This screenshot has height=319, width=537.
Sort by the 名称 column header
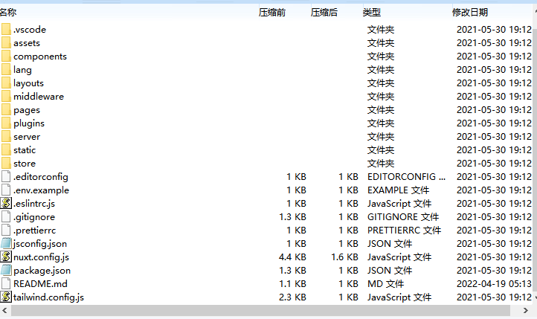click(9, 13)
